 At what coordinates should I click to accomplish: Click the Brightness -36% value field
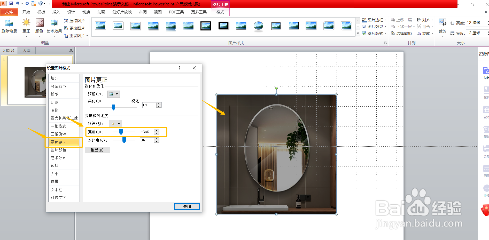coord(147,132)
